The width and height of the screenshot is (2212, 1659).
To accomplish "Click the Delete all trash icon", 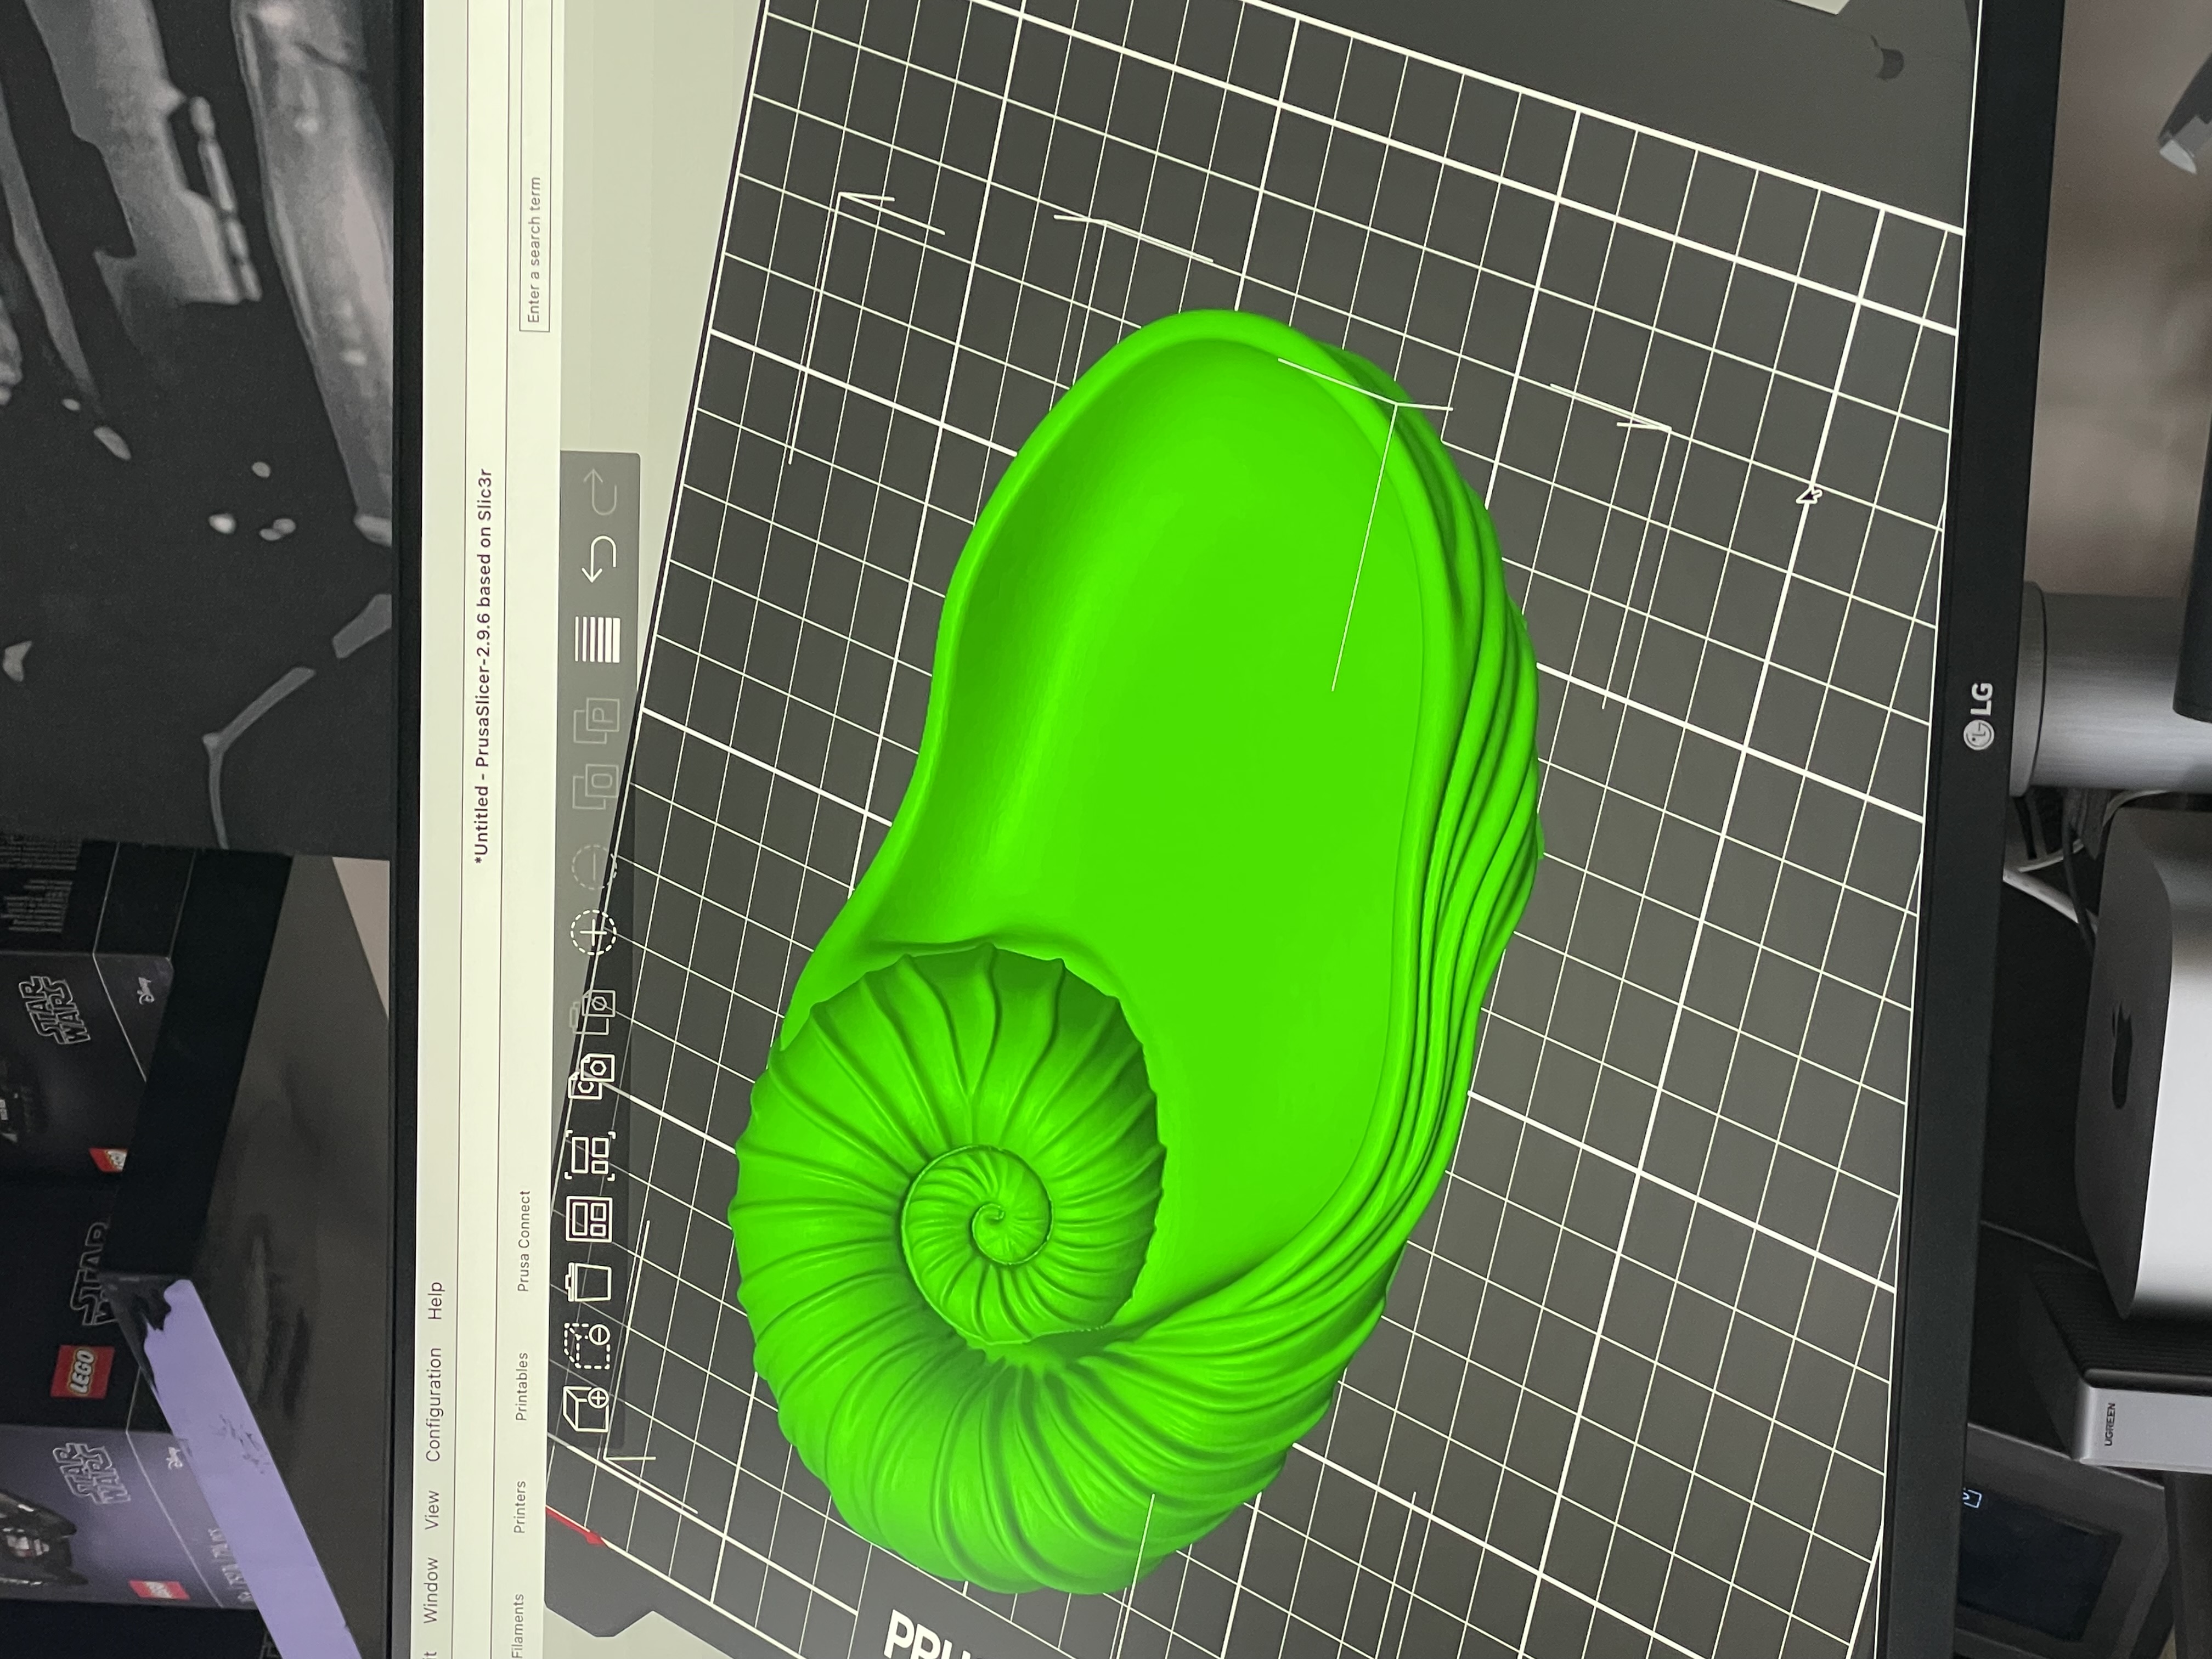I will coord(588,1283).
